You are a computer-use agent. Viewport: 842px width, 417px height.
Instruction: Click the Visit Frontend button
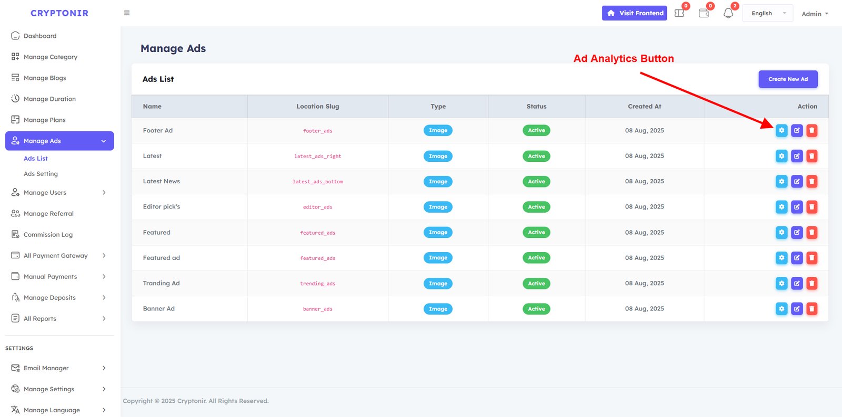(x=634, y=13)
